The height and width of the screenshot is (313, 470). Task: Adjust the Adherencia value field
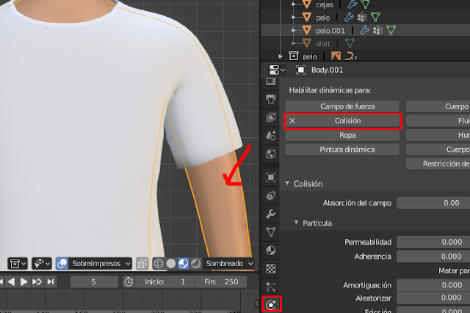point(433,256)
